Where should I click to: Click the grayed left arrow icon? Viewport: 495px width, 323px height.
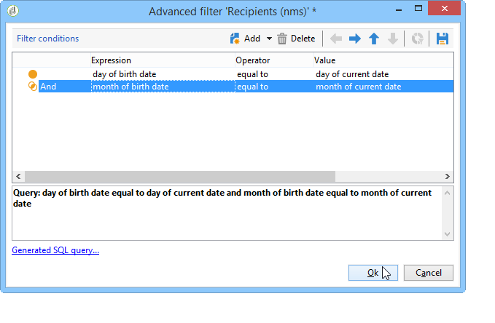pos(336,39)
